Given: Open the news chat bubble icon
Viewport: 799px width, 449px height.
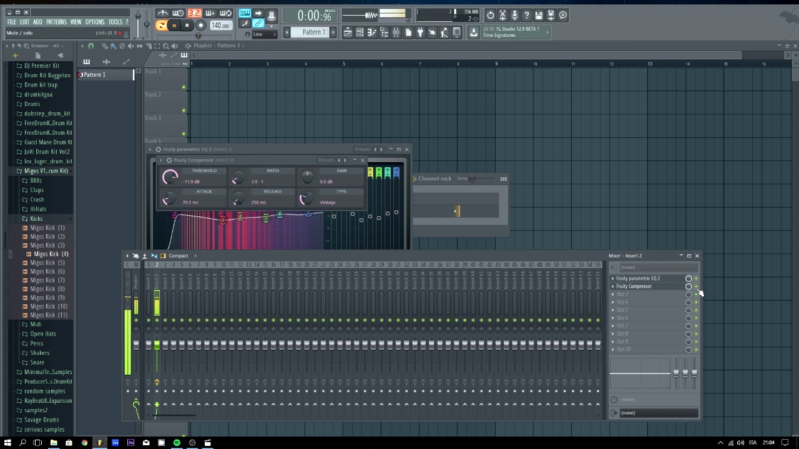Looking at the screenshot, I should (563, 15).
